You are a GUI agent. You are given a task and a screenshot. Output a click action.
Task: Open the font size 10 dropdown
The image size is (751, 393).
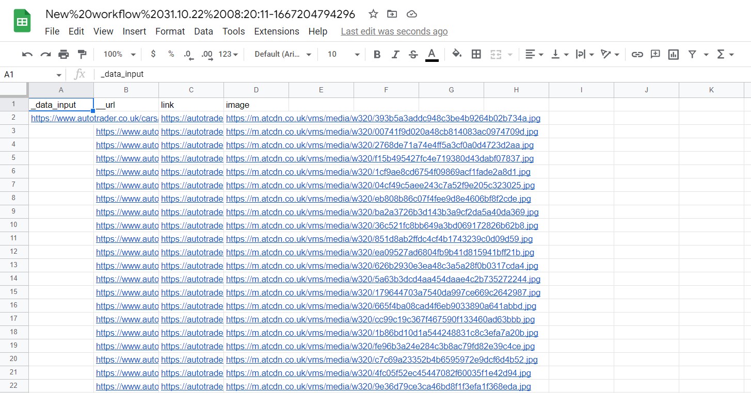tap(343, 54)
